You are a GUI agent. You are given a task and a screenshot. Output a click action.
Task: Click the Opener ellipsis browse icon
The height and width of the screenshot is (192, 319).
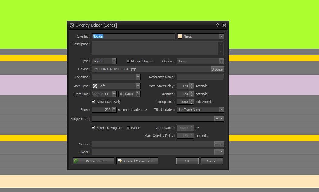(216, 144)
